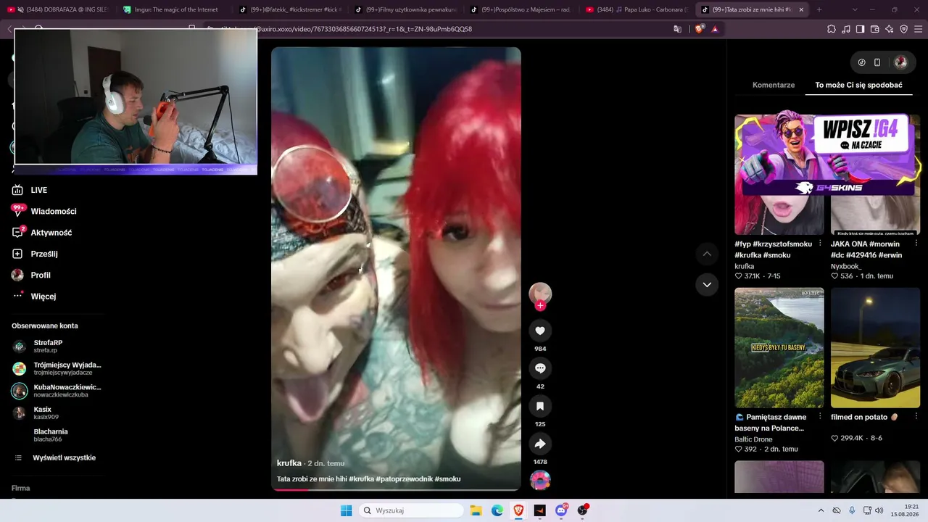Save the video with the bookmark icon
928x522 pixels.
pos(540,406)
